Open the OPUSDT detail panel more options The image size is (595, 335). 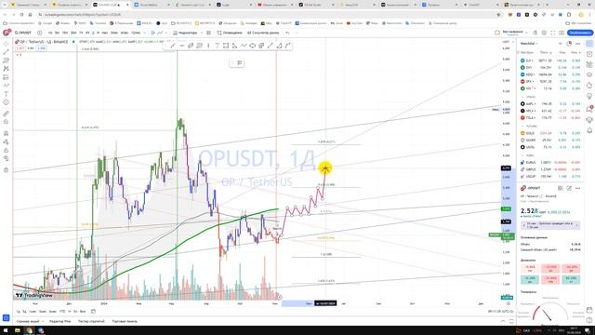(x=577, y=188)
